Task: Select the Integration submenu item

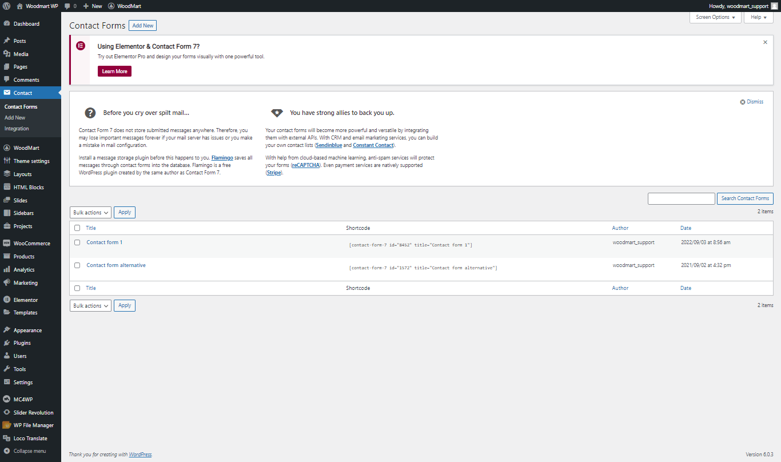Action: click(17, 129)
